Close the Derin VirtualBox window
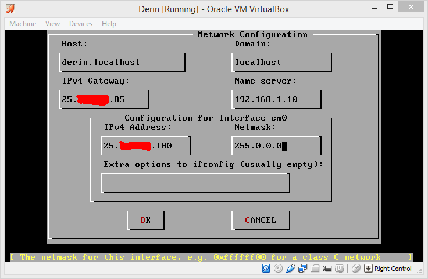Viewport: 428px width, 279px height. click(411, 7)
